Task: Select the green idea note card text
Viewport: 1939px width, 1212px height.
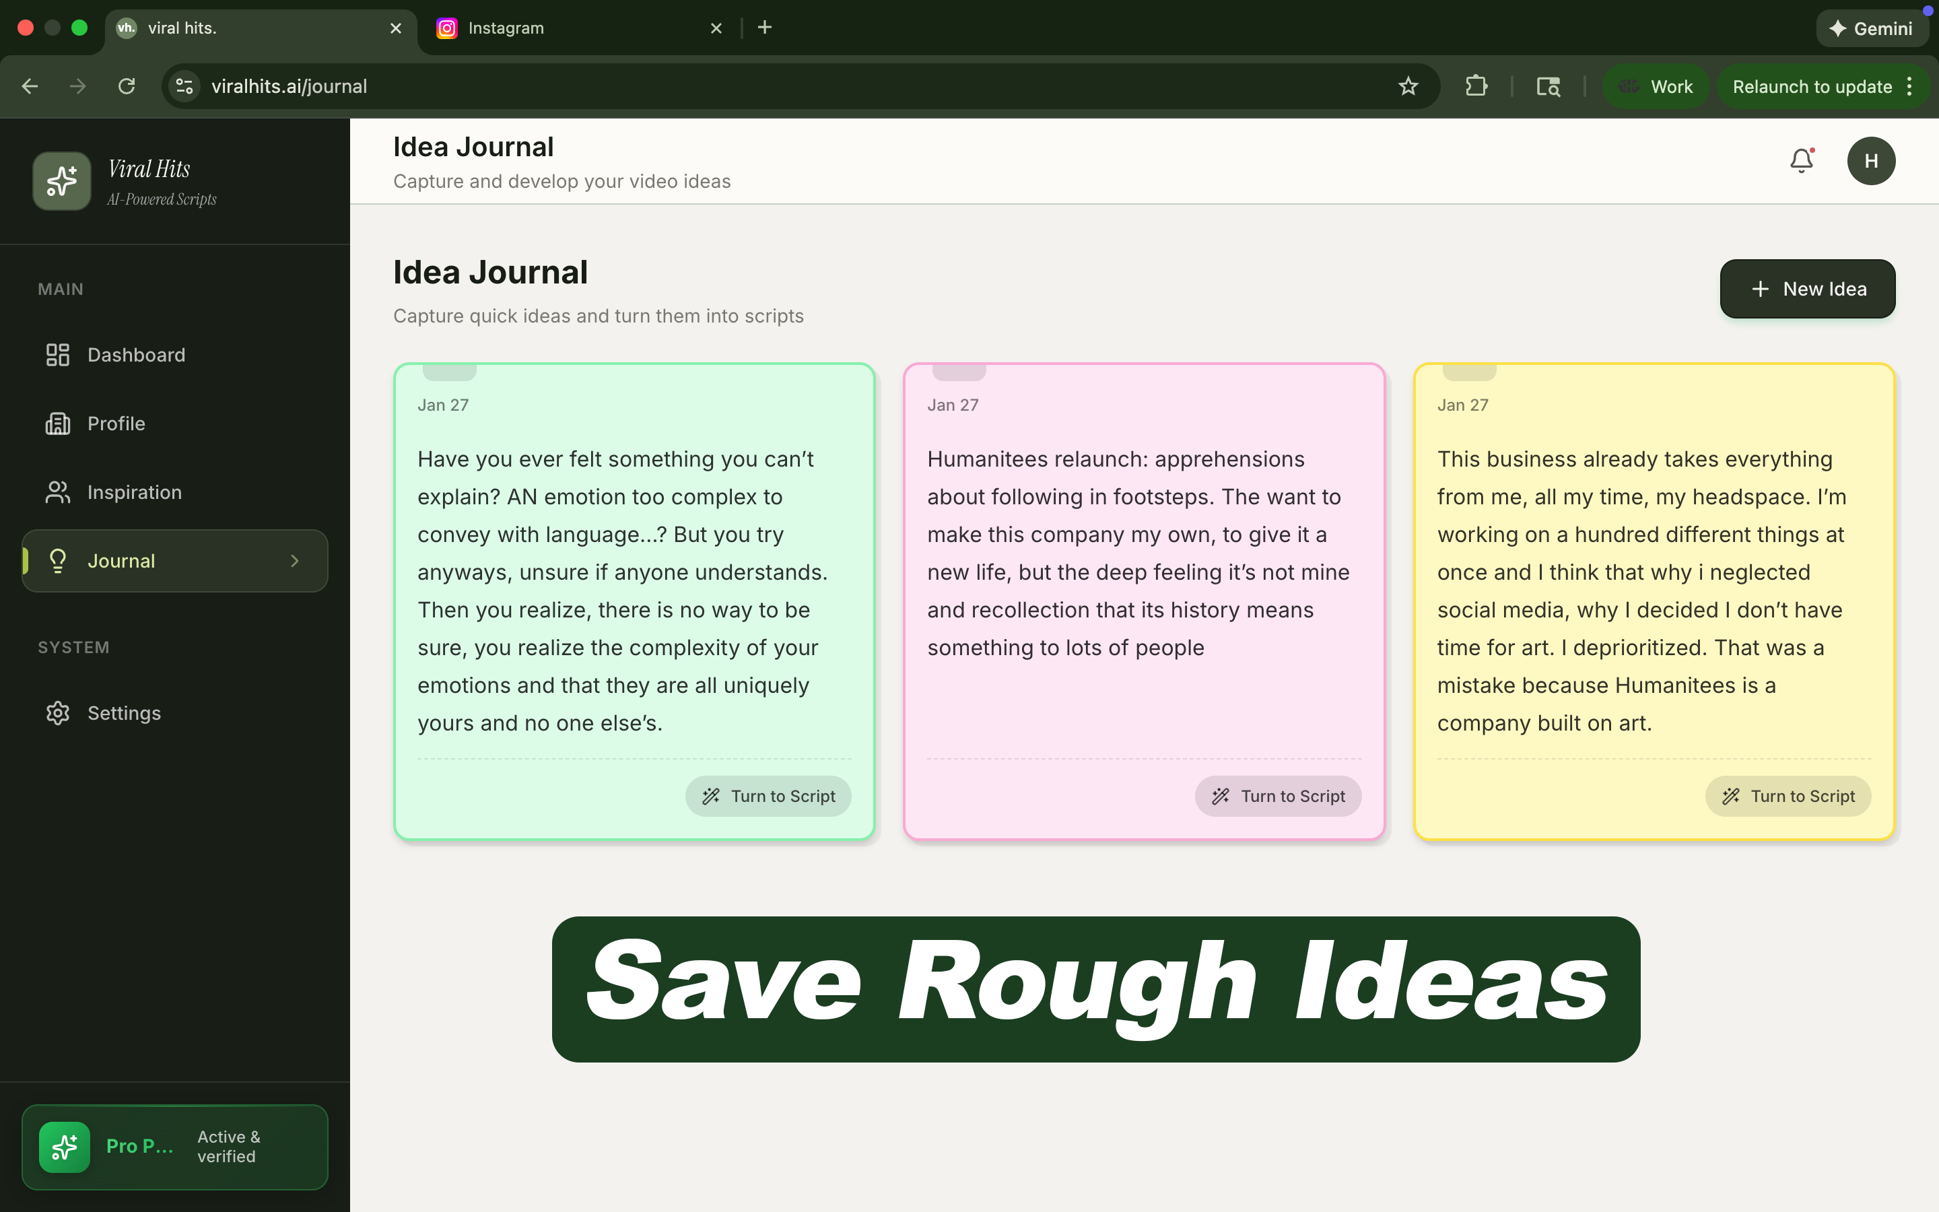Action: click(x=623, y=591)
